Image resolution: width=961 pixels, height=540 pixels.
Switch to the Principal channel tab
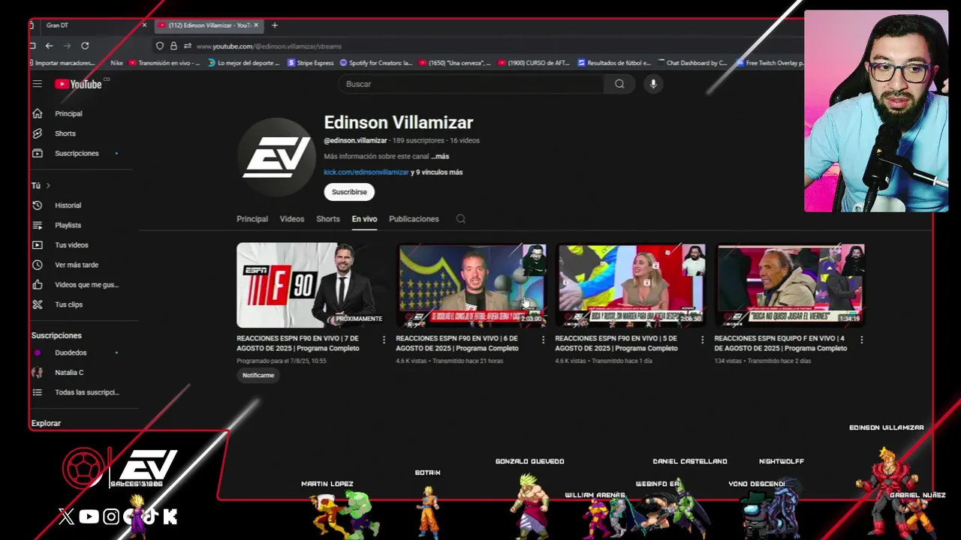252,219
